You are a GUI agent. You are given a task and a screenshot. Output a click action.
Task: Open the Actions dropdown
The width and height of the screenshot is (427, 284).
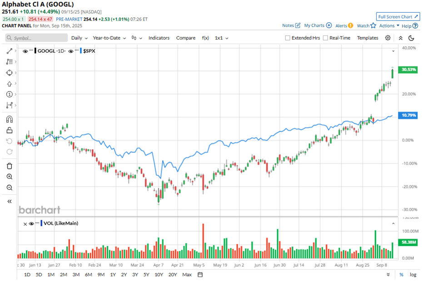coord(389,25)
